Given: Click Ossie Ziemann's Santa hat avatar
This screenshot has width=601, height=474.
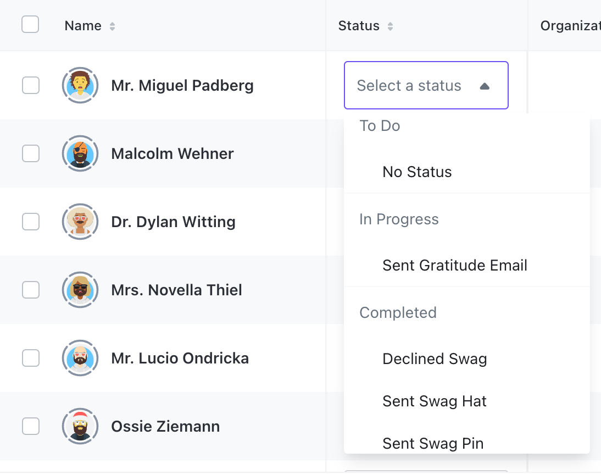Looking at the screenshot, I should (x=80, y=426).
